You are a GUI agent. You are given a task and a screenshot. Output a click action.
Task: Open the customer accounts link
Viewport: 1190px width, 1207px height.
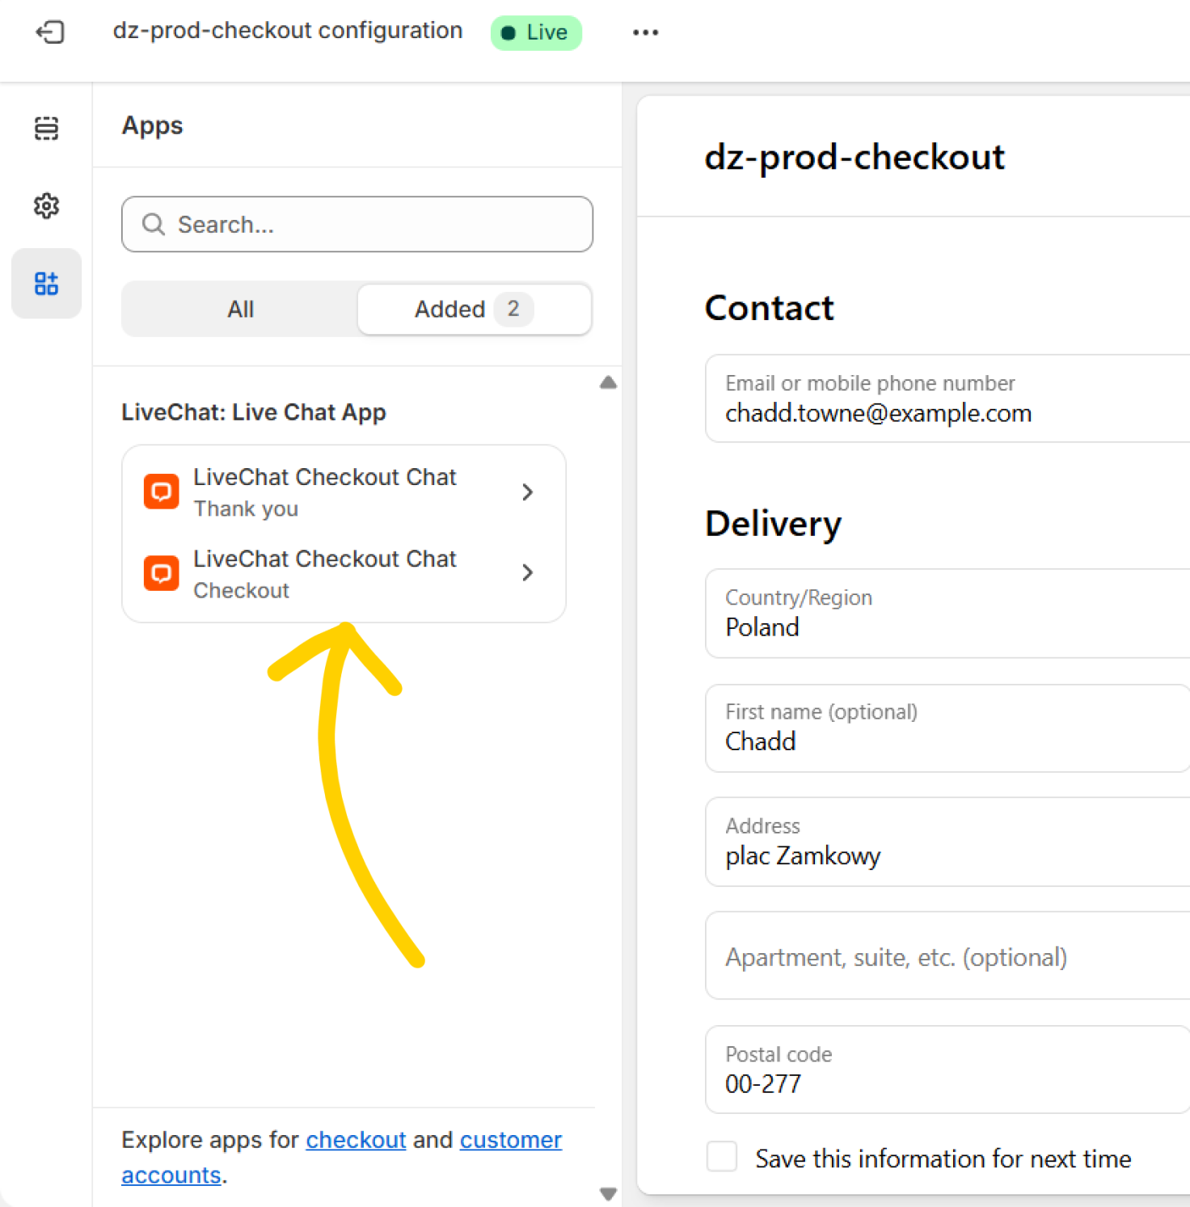(341, 1157)
